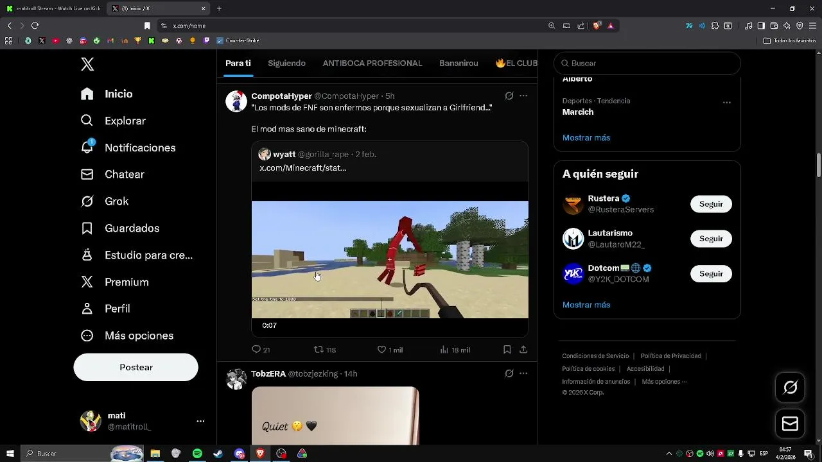Open more options for the Marcich trend
This screenshot has width=822, height=462.
click(x=726, y=102)
